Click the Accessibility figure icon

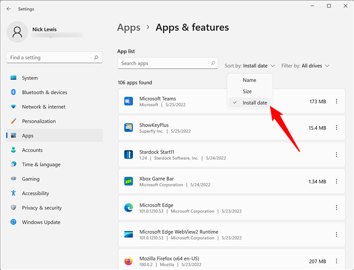[13, 193]
